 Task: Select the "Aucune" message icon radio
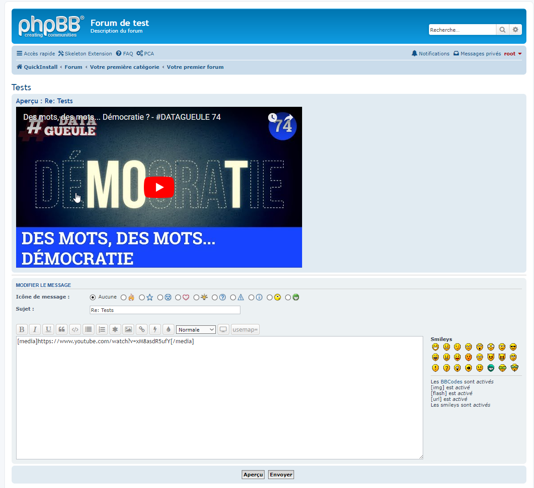point(93,297)
